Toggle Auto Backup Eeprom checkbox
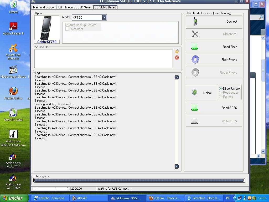 (x=67, y=25)
